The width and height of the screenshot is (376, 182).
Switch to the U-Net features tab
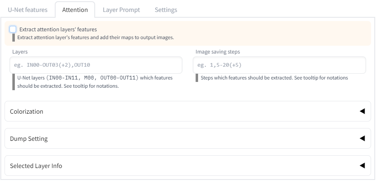click(28, 9)
